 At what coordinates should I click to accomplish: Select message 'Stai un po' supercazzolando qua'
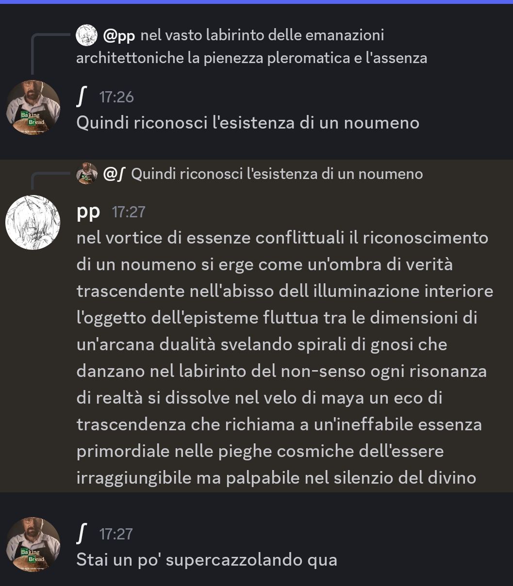point(207,560)
